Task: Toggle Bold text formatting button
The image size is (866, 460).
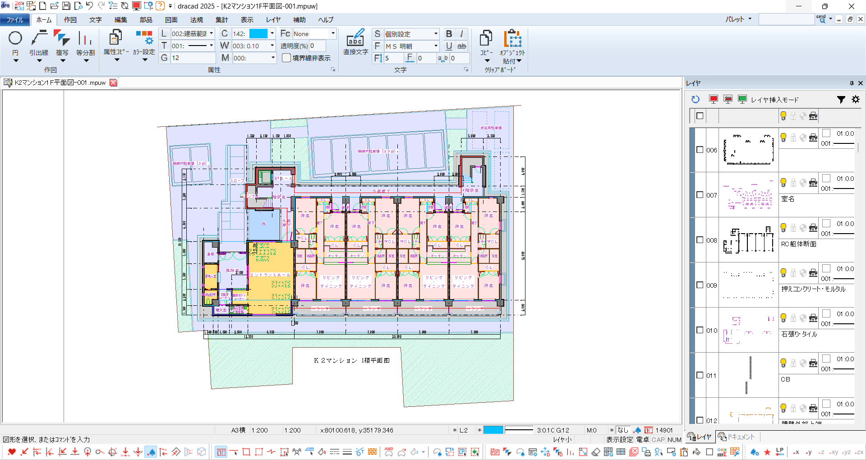Action: [x=449, y=34]
